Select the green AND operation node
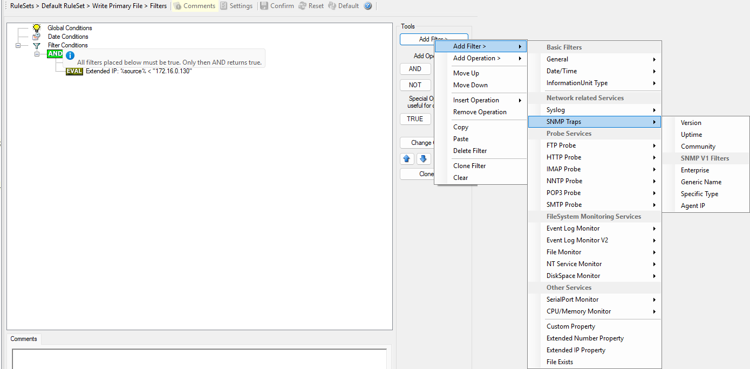Viewport: 750px width, 369px height. tap(55, 54)
